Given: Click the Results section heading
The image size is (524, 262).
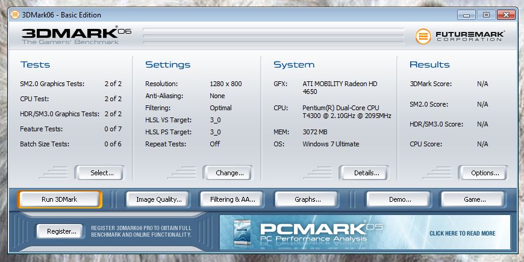Looking at the screenshot, I should [429, 64].
